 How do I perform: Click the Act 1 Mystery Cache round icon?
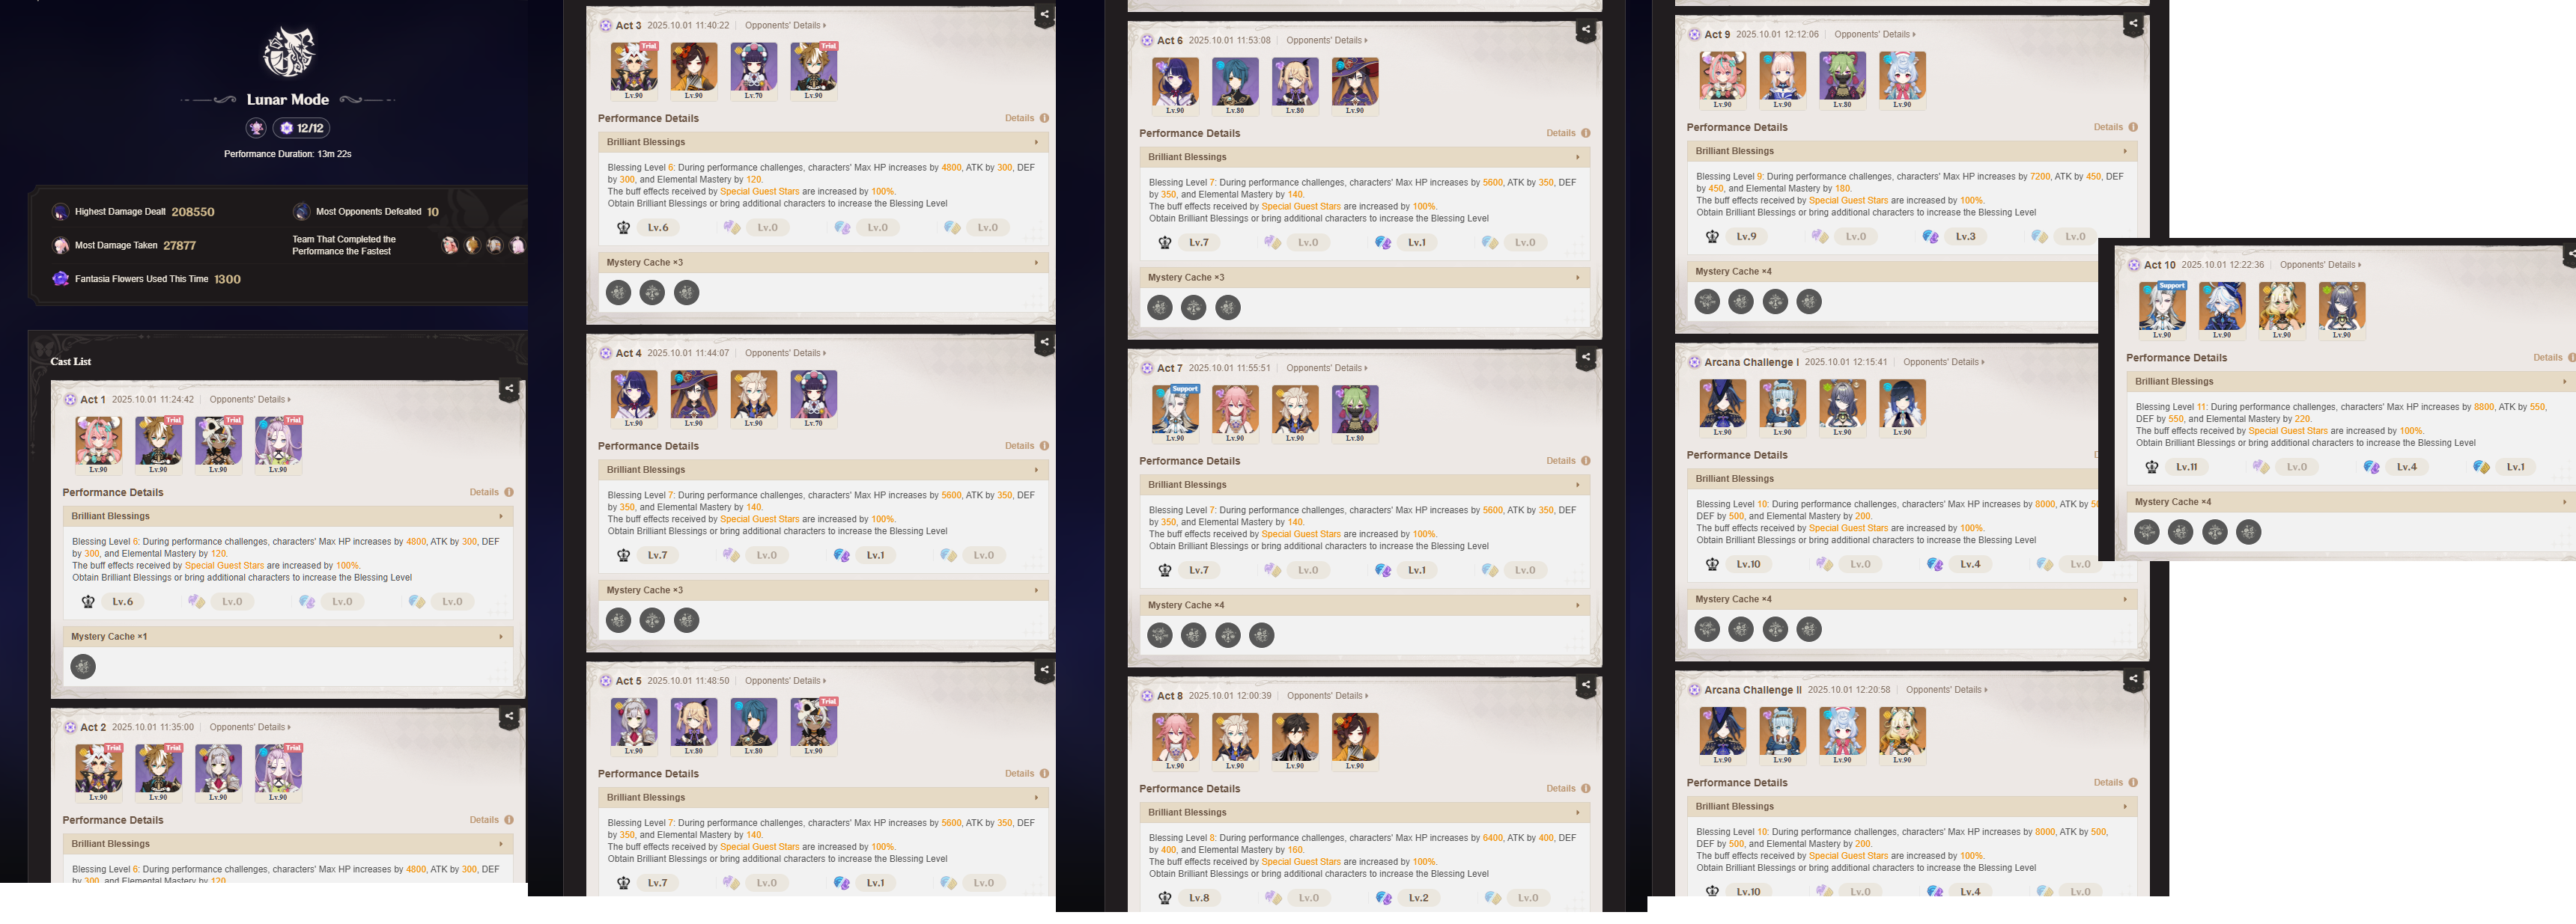pyautogui.click(x=83, y=667)
